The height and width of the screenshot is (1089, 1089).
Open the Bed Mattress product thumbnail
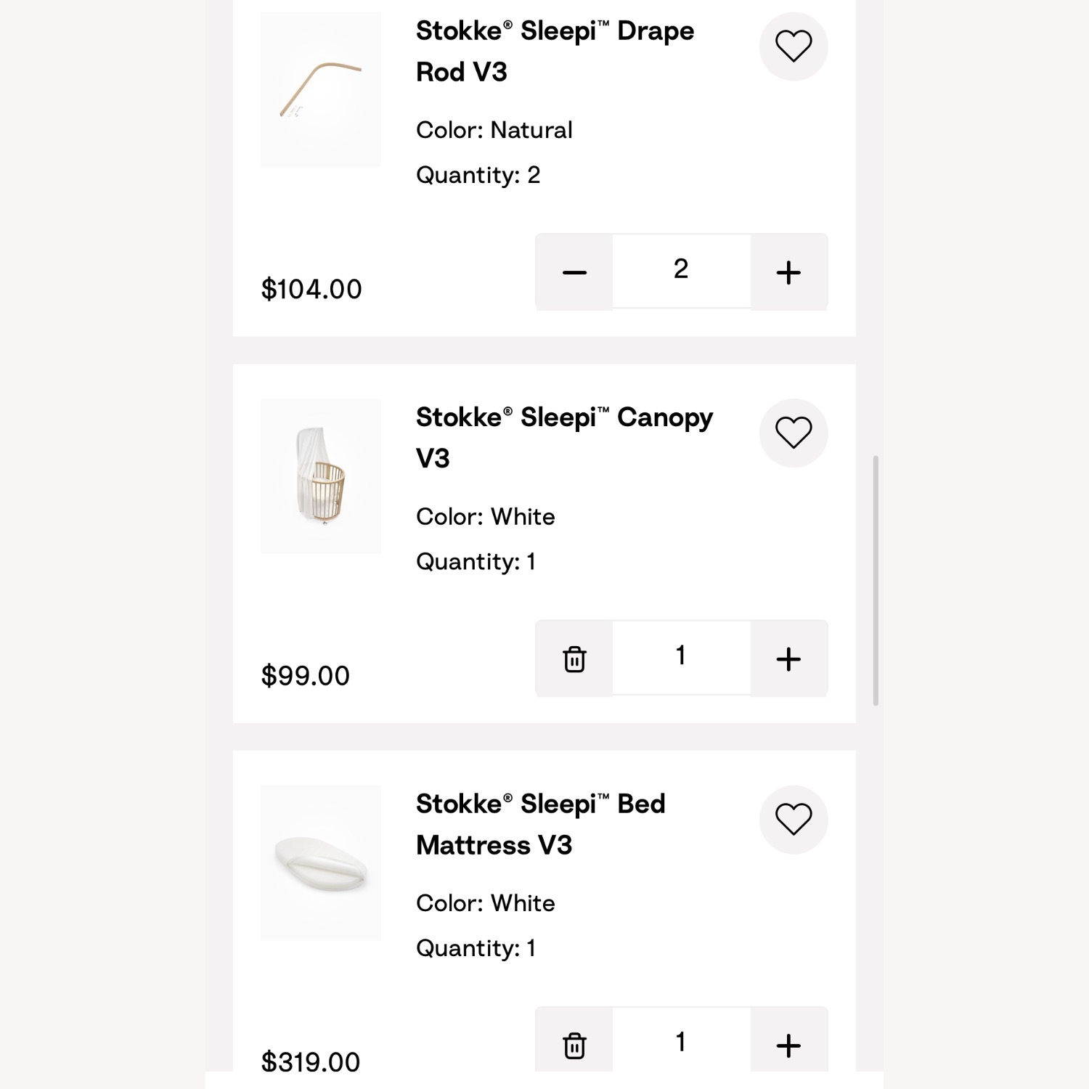321,862
